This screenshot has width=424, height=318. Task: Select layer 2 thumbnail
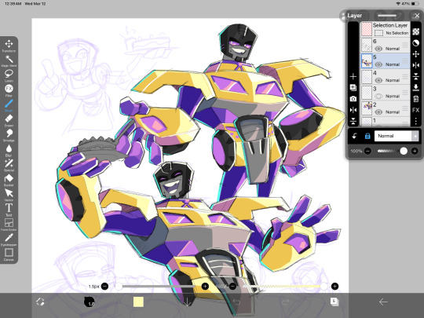tap(367, 108)
